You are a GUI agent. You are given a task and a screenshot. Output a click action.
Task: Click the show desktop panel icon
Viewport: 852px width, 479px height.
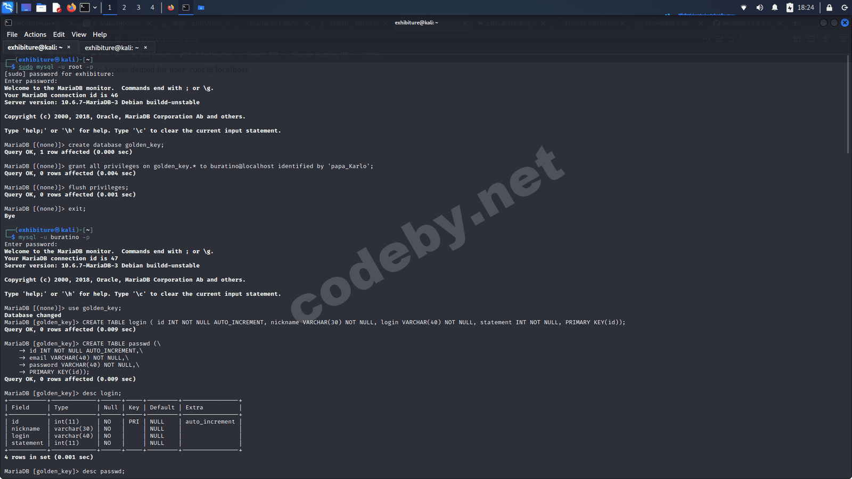(26, 7)
